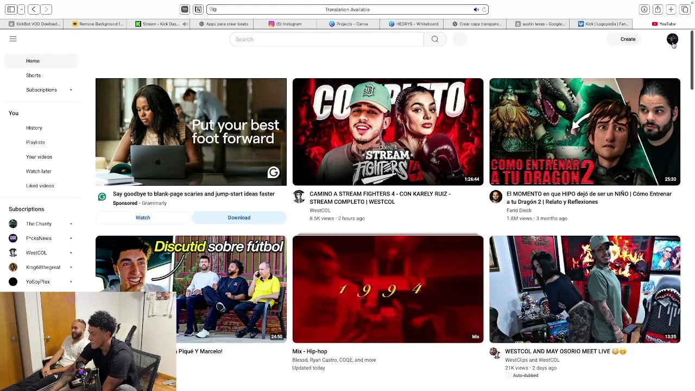Reload the page with the refresh icon
This screenshot has height=391, width=695.
[484, 9]
